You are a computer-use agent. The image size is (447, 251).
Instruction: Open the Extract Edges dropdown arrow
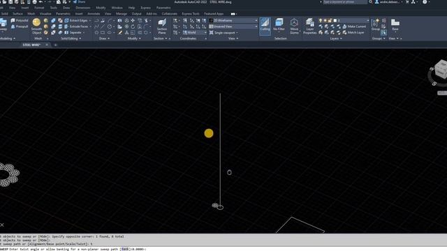(x=90, y=20)
